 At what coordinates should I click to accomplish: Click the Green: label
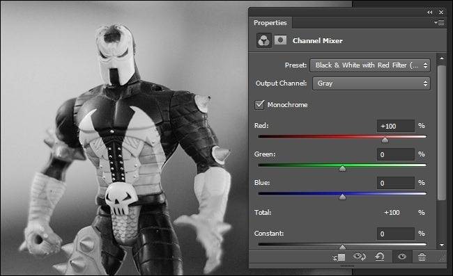click(265, 154)
